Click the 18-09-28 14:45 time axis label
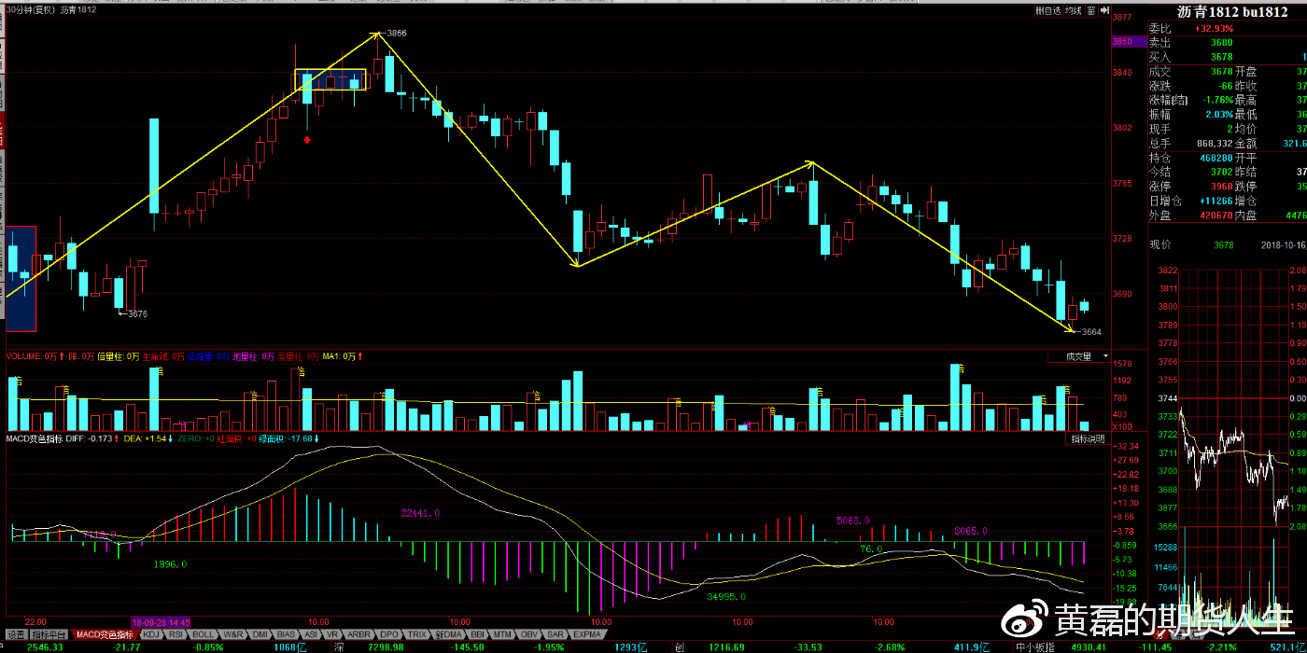The width and height of the screenshot is (1307, 653). click(x=162, y=621)
